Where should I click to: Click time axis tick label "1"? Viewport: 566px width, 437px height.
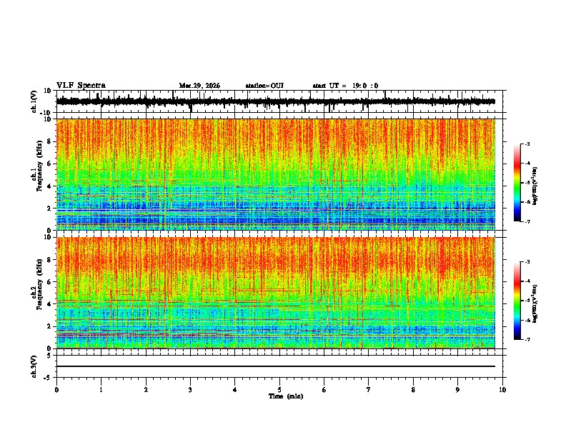pyautogui.click(x=101, y=390)
